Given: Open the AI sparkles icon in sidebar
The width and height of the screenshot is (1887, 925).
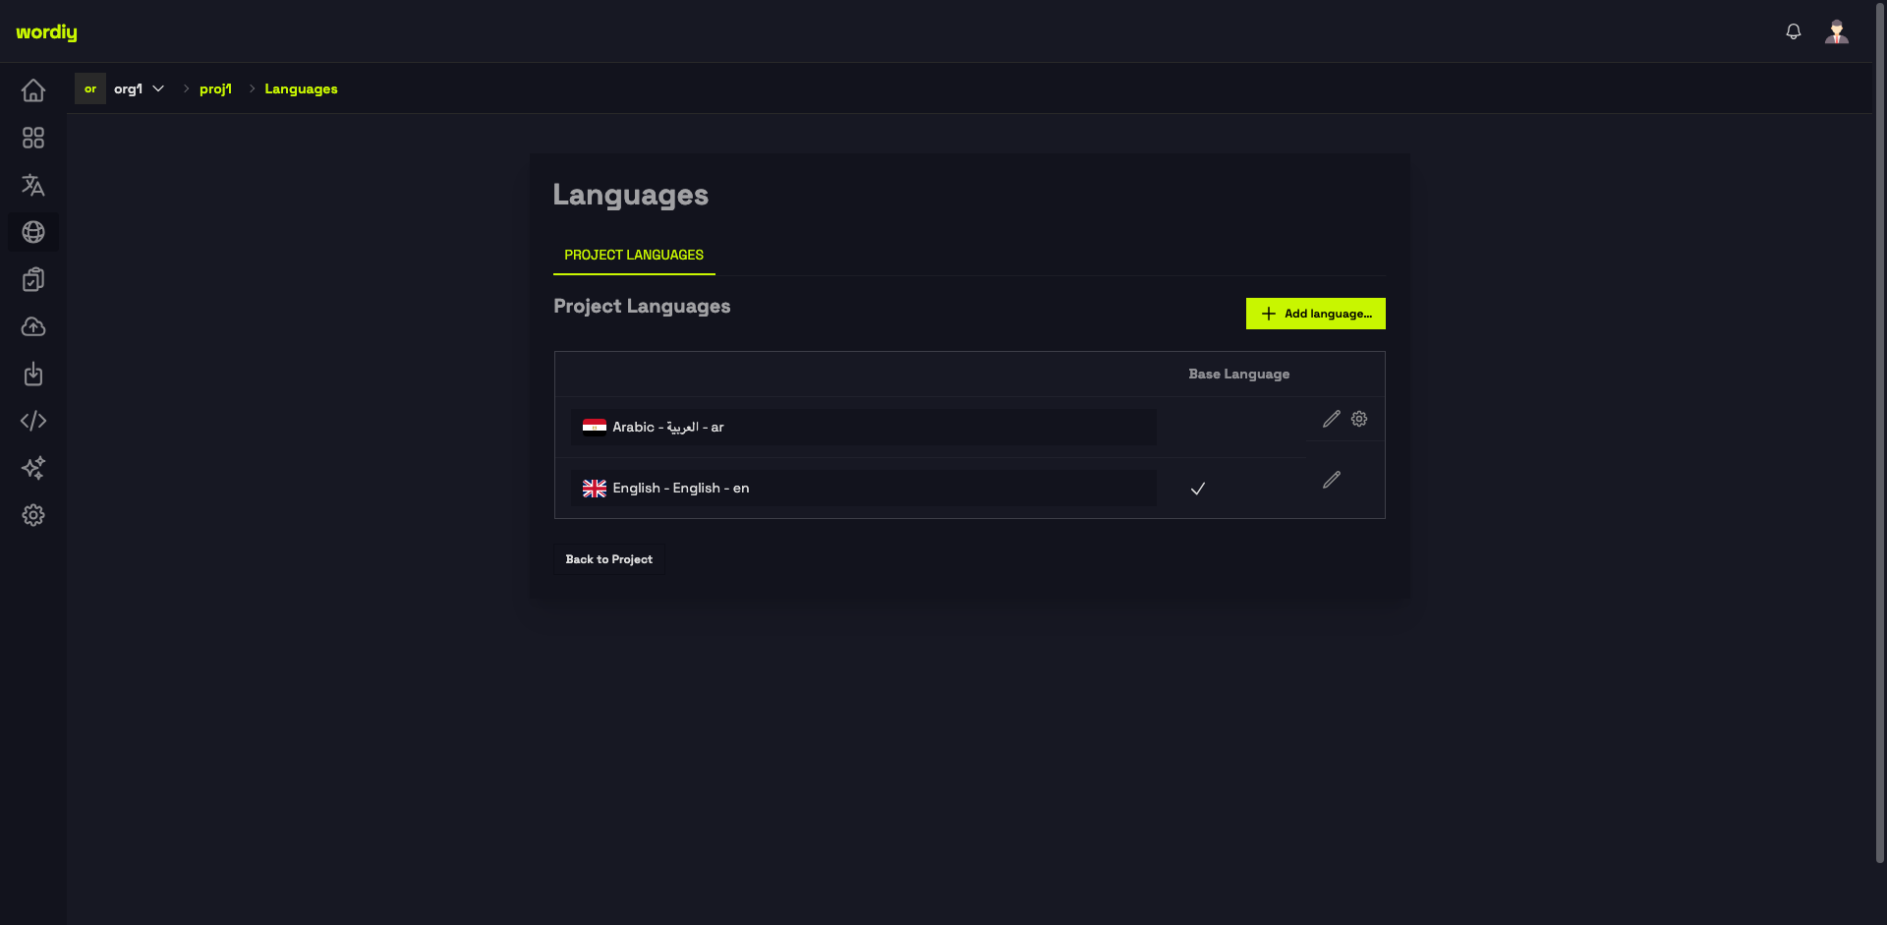Looking at the screenshot, I should [33, 468].
